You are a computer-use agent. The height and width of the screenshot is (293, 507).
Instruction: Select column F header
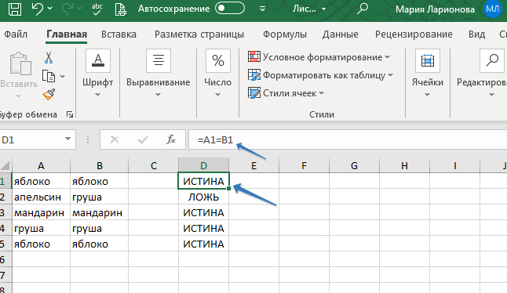pos(304,165)
